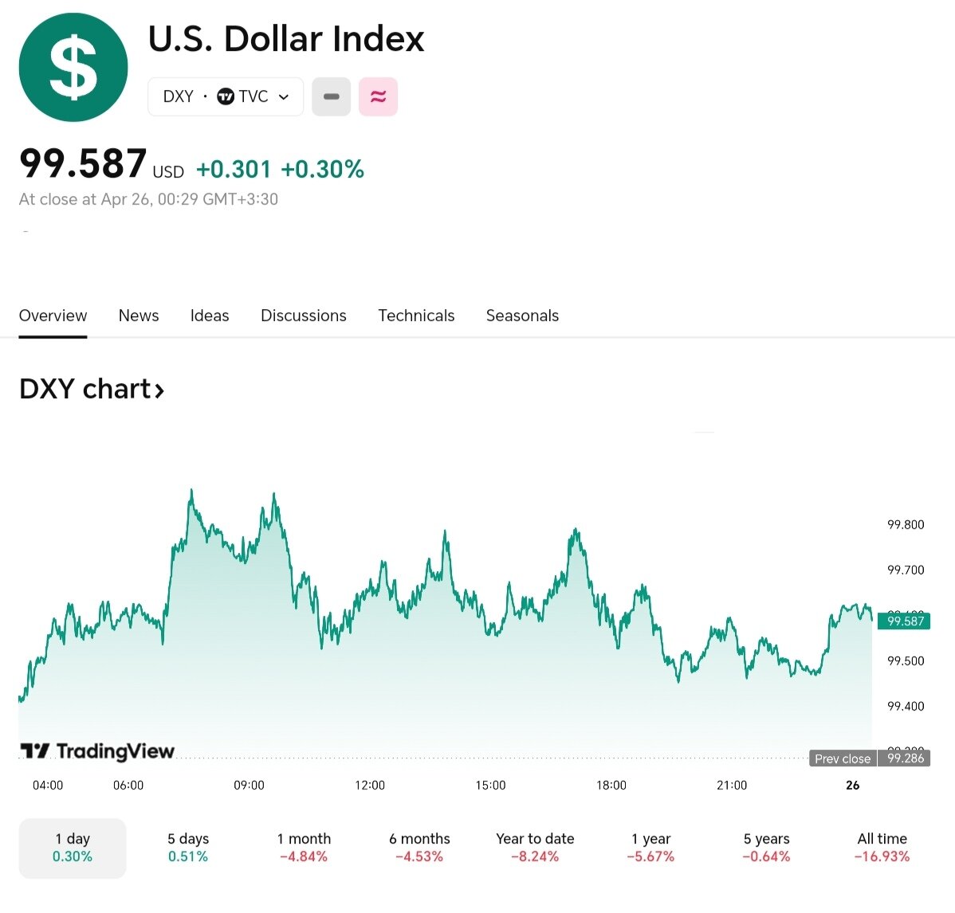The height and width of the screenshot is (913, 955).
Task: Click the Prev close label on chart
Action: [843, 758]
